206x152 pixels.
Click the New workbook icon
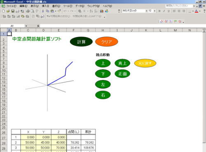point(3,11)
